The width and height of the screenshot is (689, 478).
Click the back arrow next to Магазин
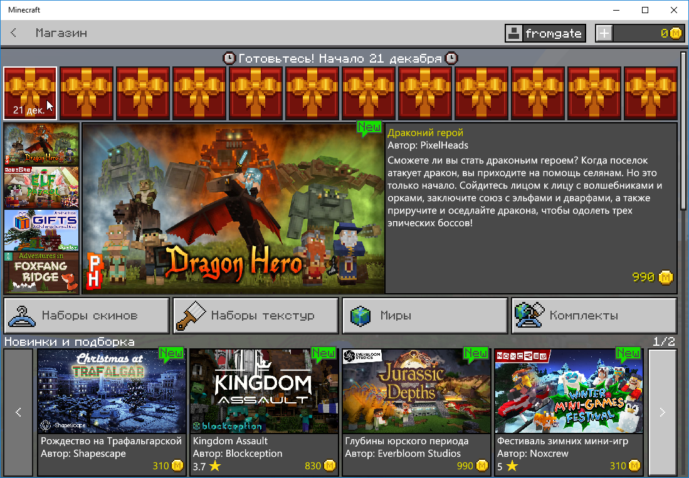pos(14,33)
